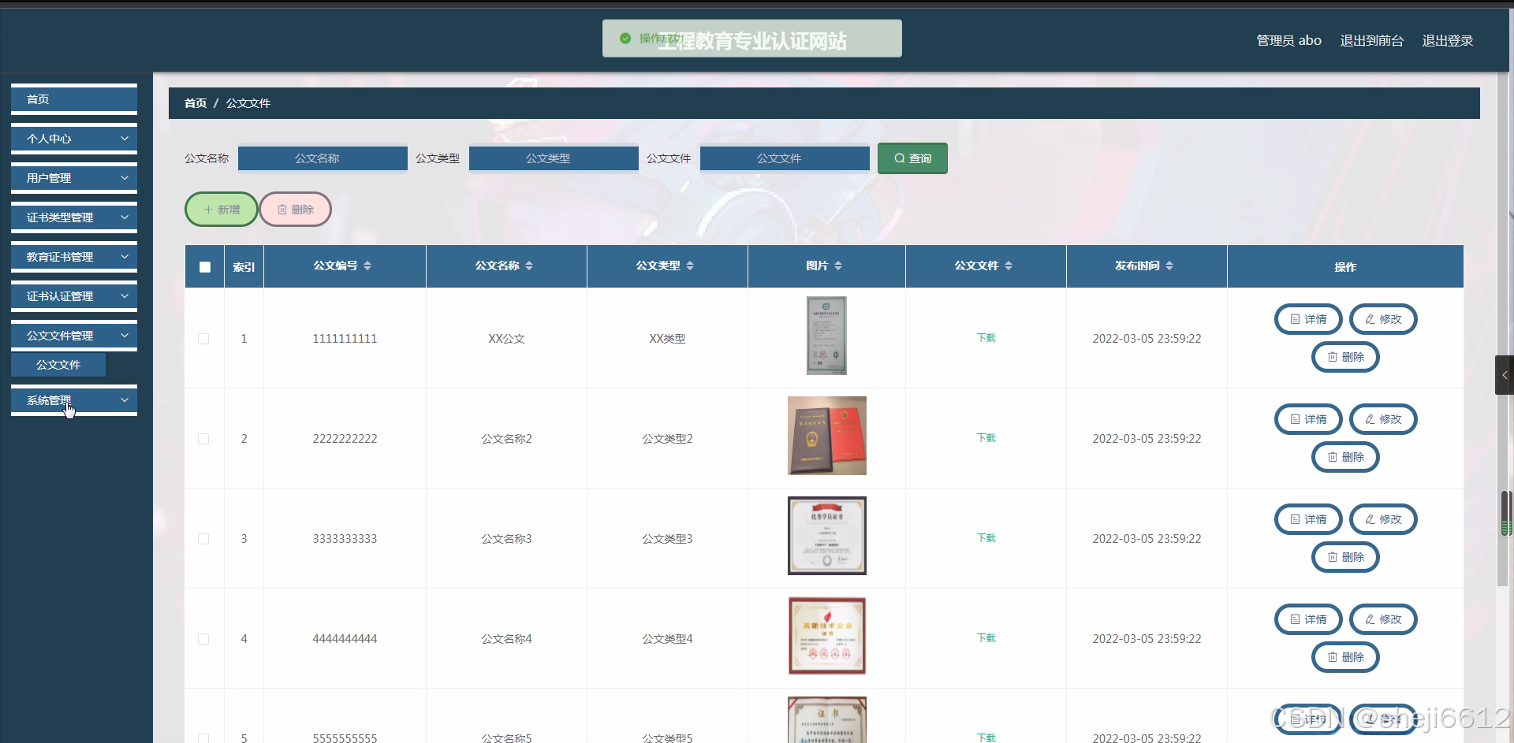Click 下载 link for 公文名称3
Screen dimensions: 1514x743
[x=986, y=538]
